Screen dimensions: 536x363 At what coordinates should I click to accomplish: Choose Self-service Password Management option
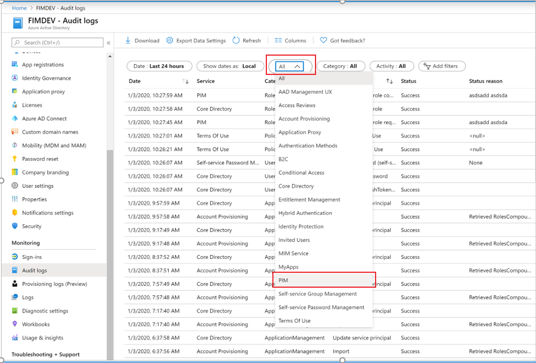tap(324, 307)
